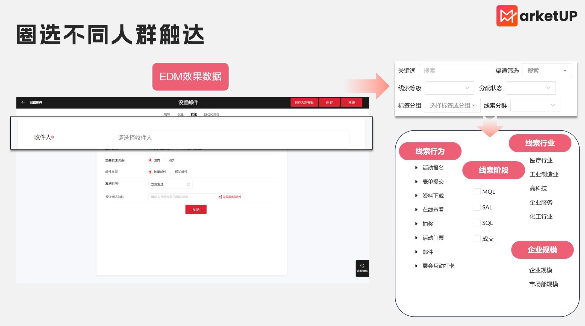The height and width of the screenshot is (326, 585).
Task: Expand the 活动门票 item
Action: point(416,238)
